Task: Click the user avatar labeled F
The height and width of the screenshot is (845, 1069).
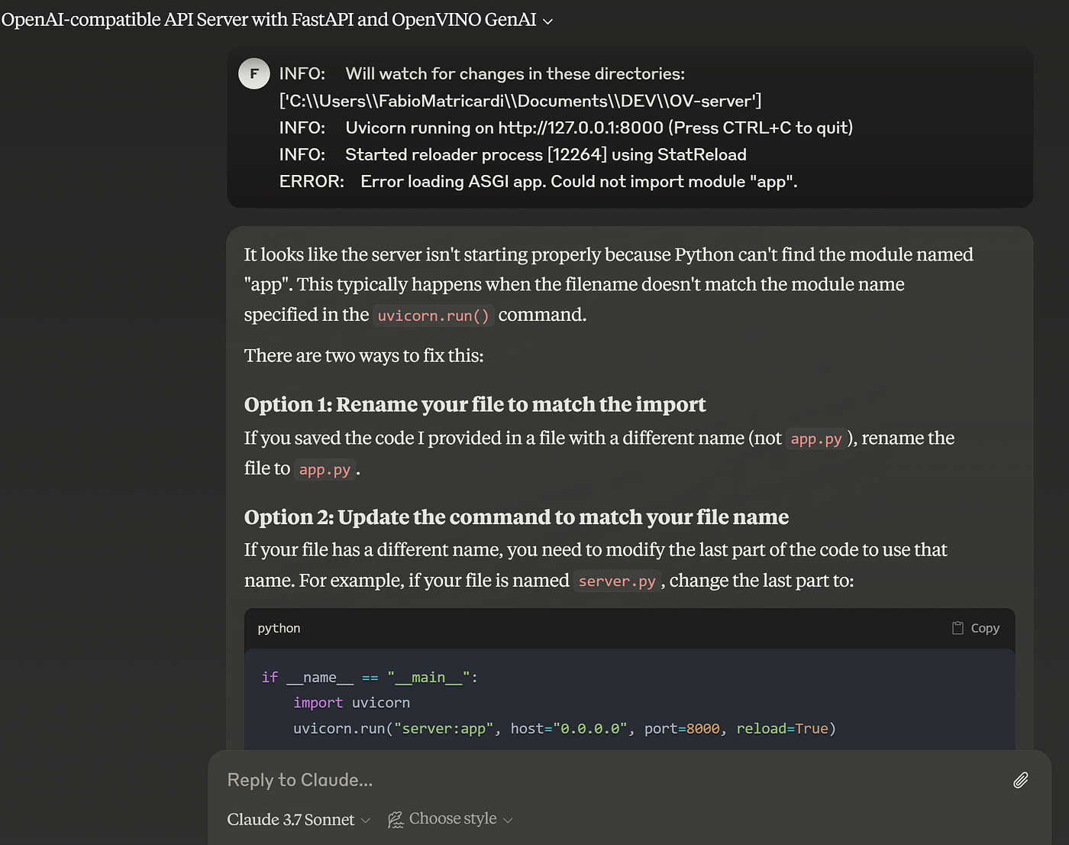Action: coord(254,74)
